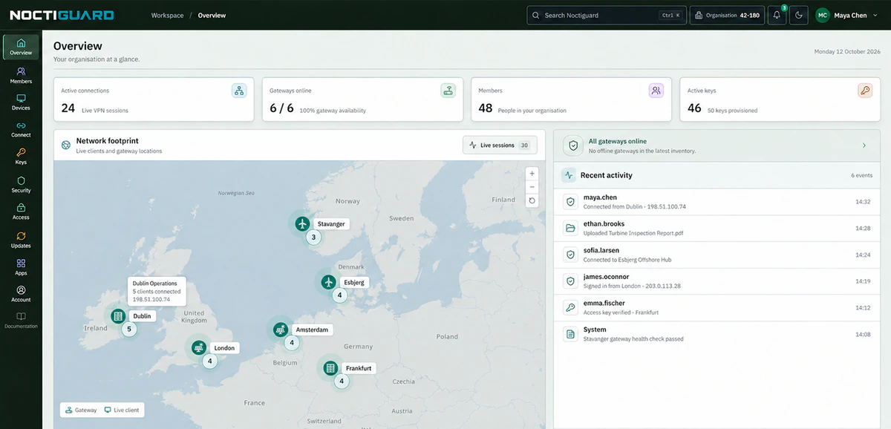The image size is (891, 429).
Task: Click the folder icon beside ethan.brooks
Action: [570, 229]
